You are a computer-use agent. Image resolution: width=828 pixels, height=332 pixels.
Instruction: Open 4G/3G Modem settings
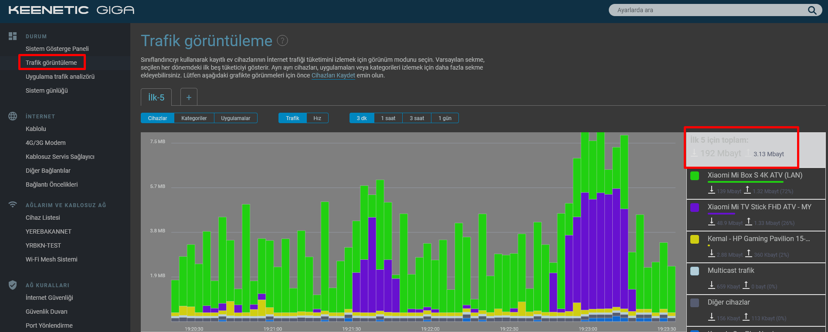[46, 143]
